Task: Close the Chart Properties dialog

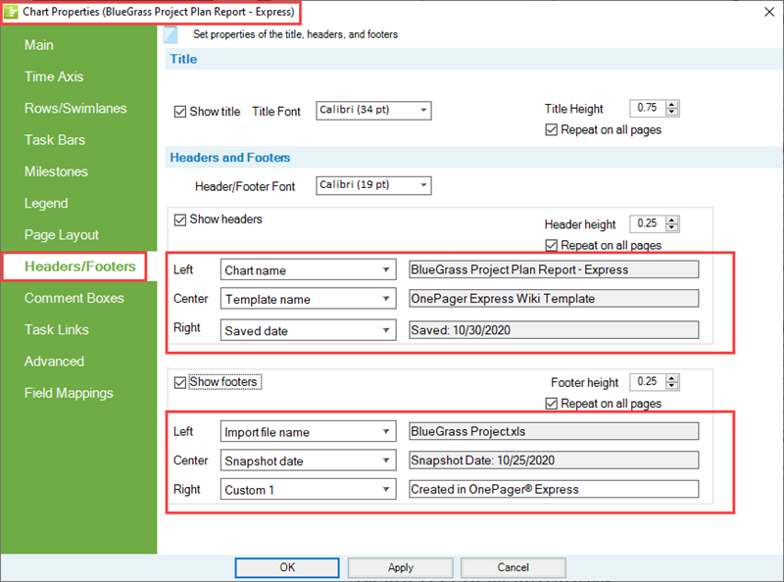Action: point(769,12)
